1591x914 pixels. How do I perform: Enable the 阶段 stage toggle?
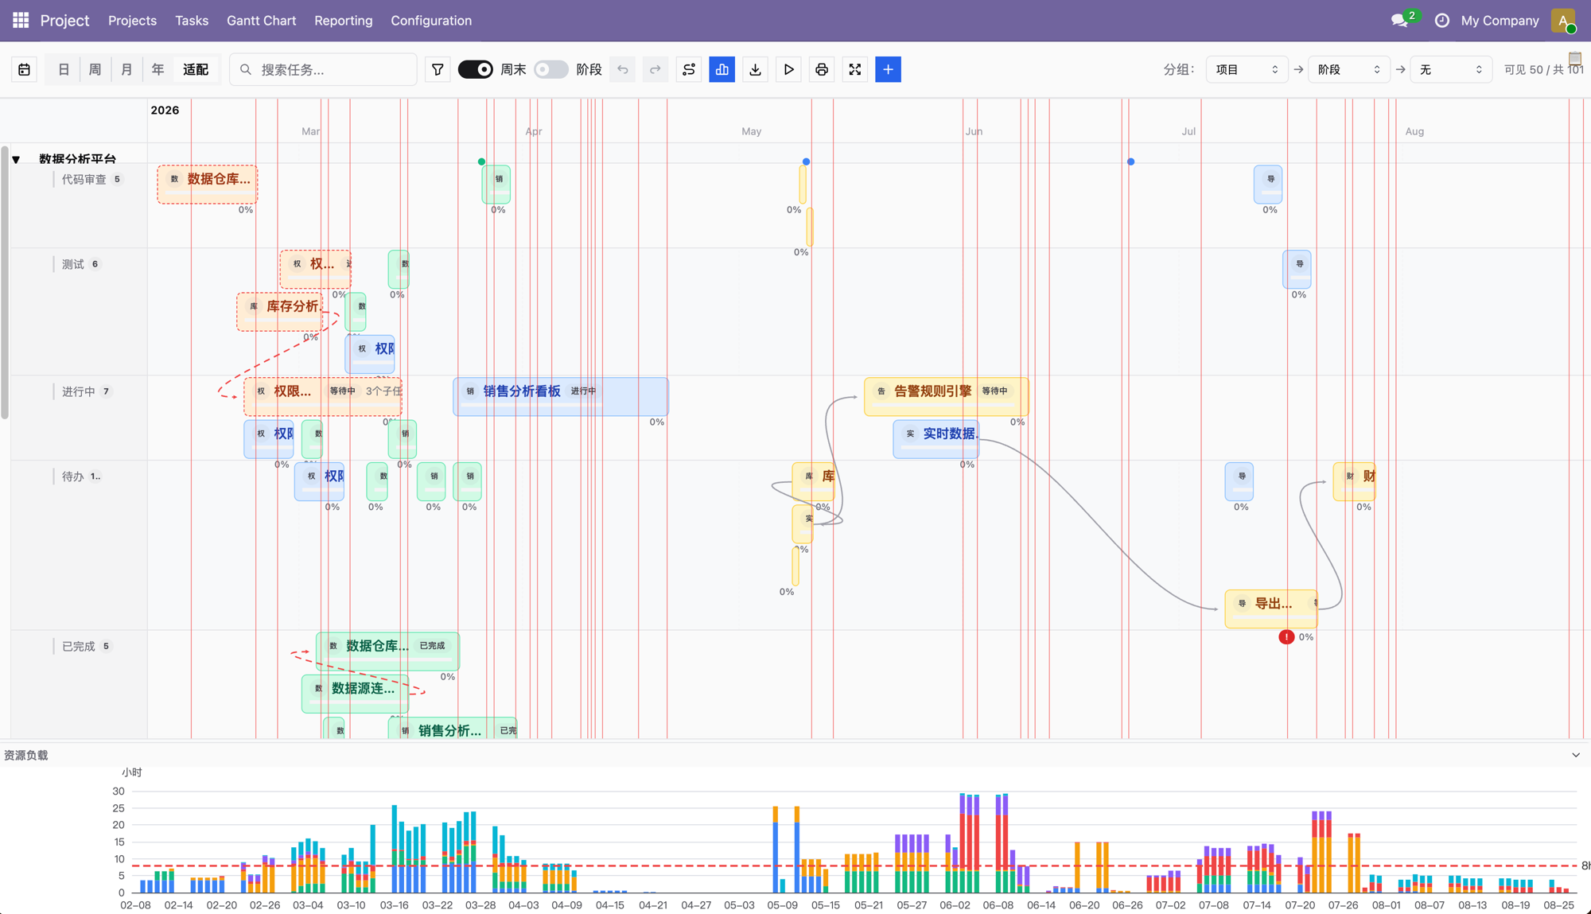click(550, 70)
